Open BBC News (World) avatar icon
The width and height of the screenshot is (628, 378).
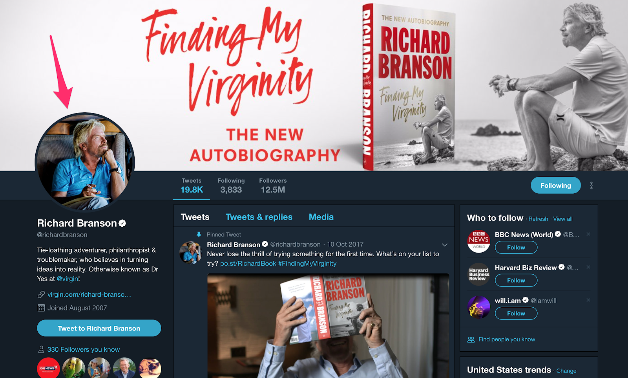479,241
